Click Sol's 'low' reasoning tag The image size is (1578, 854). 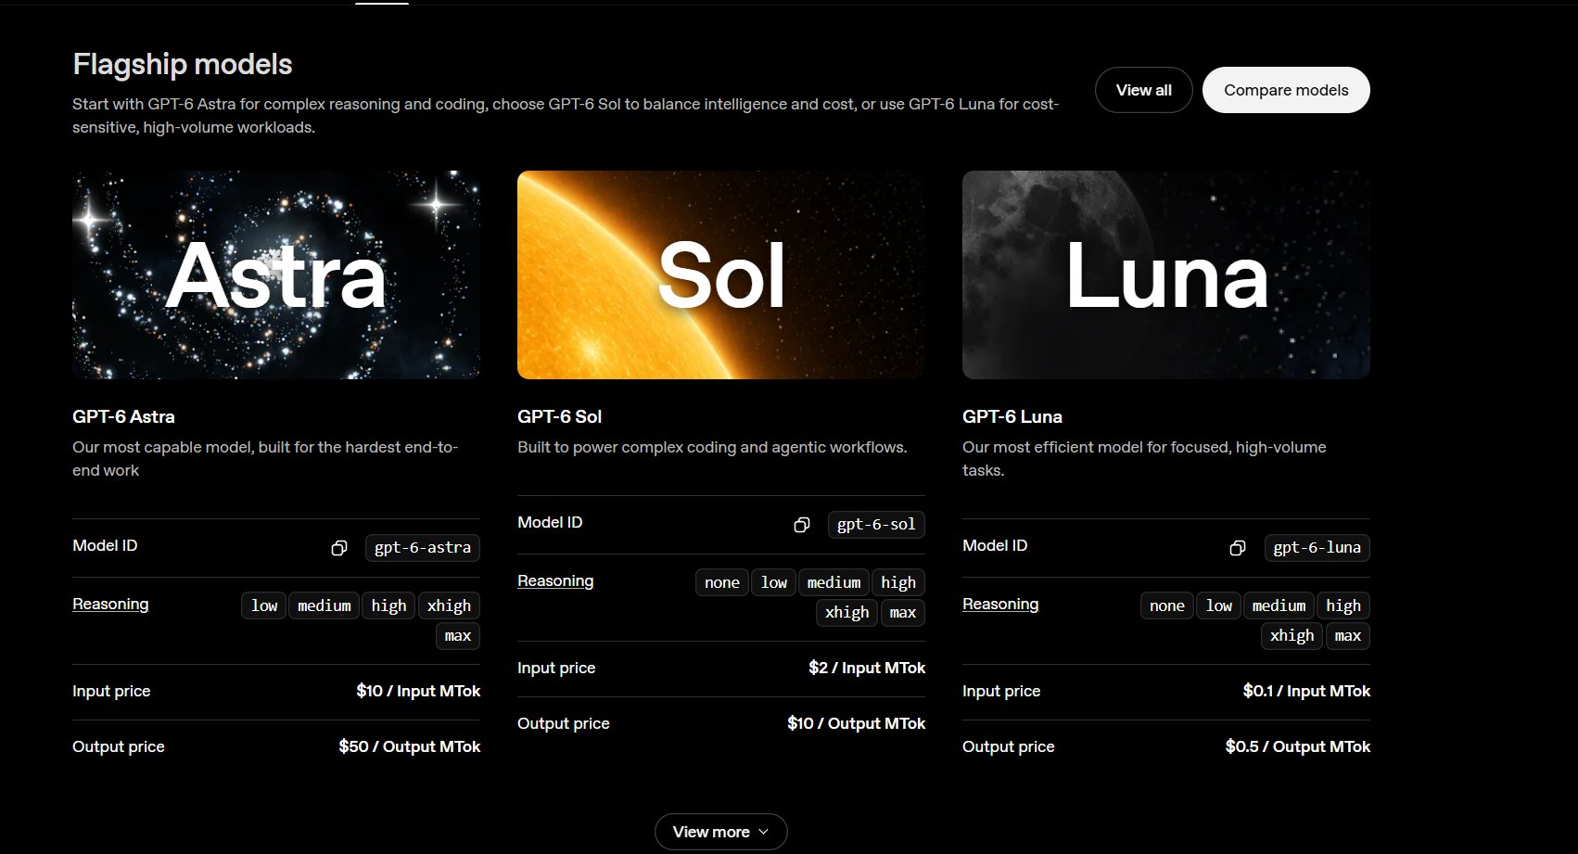click(x=774, y=582)
